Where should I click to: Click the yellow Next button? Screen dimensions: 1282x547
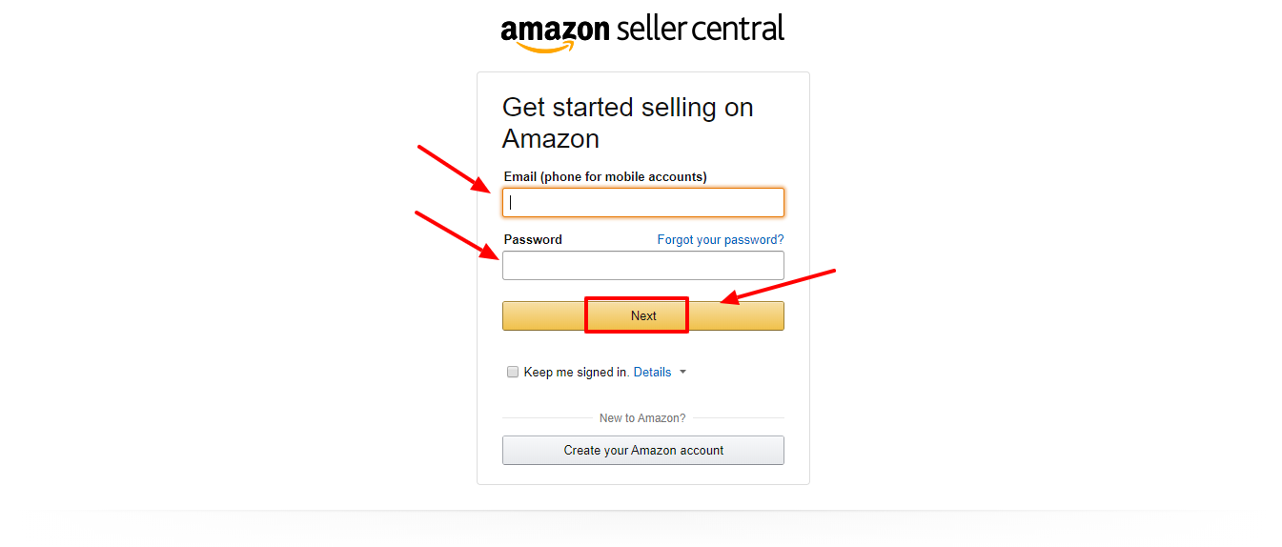[x=643, y=315]
